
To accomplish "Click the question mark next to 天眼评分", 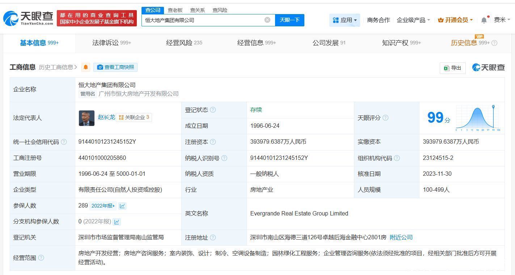I will pos(385,118).
